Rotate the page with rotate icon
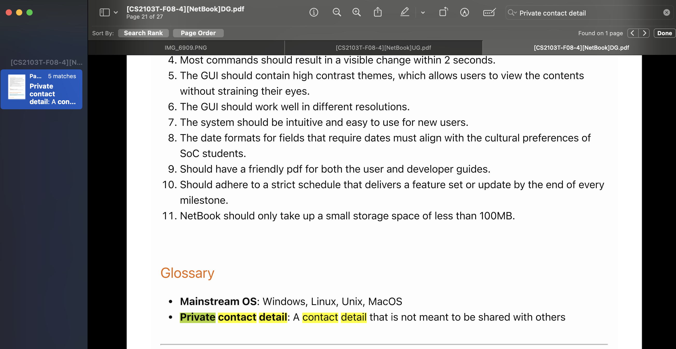676x349 pixels. coord(443,12)
